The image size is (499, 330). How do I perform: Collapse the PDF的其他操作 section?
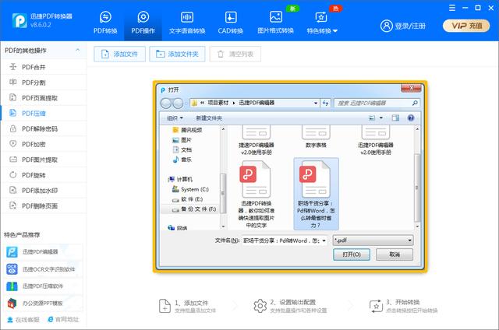77,50
